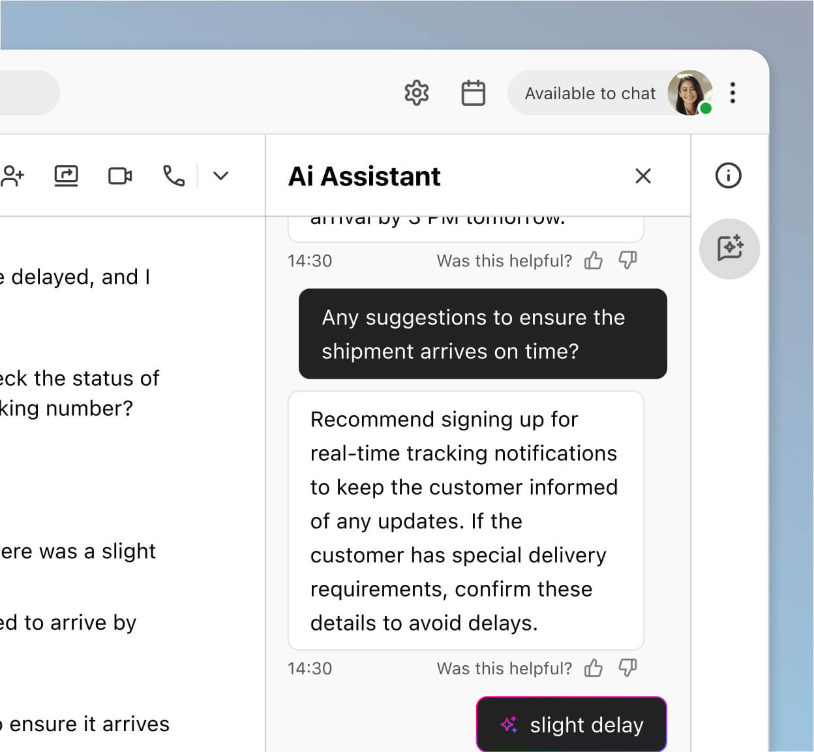
Task: Start a video call
Action: (120, 176)
